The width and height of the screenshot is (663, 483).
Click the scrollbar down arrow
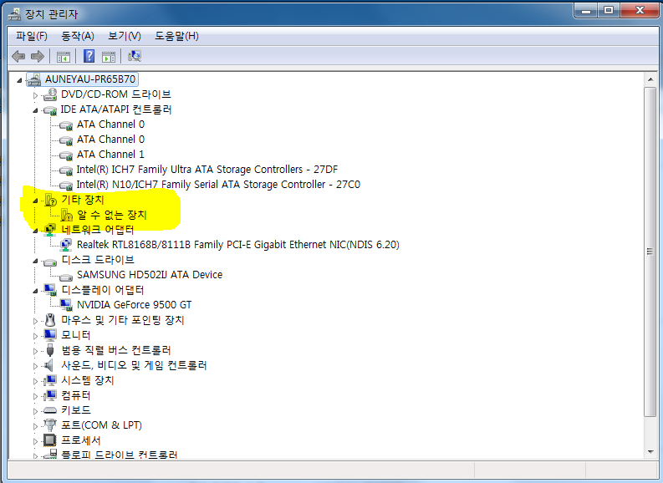coord(650,452)
